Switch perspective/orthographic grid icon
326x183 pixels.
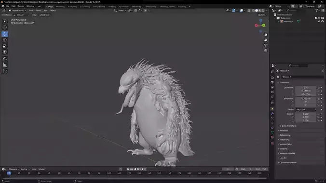pyautogui.click(x=266, y=51)
